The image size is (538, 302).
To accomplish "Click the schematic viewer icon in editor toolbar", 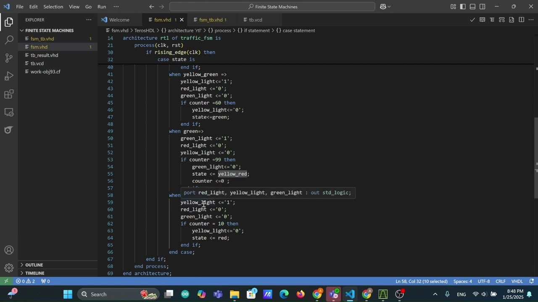I will tap(502, 20).
